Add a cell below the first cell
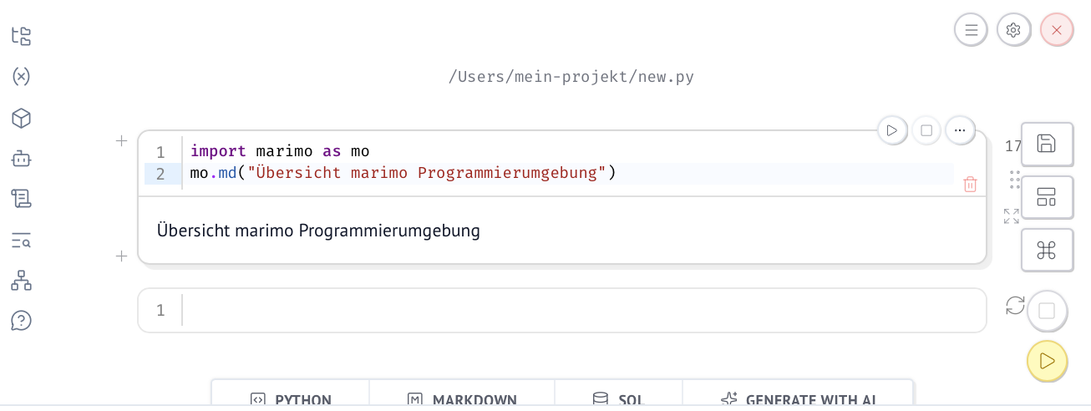The image size is (1091, 411). pyautogui.click(x=121, y=256)
